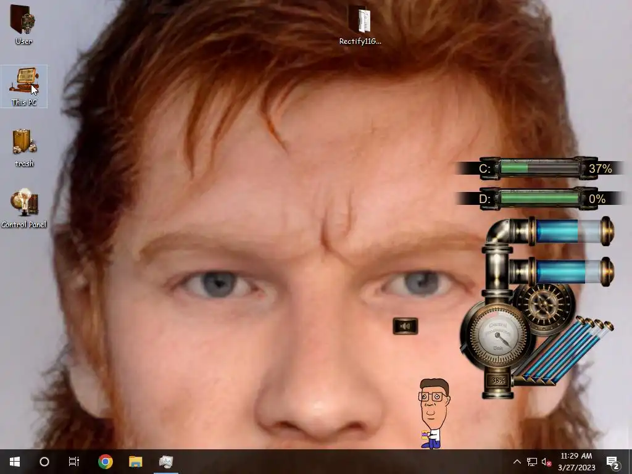The height and width of the screenshot is (474, 632).
Task: Open the notification action center
Action: pos(613,462)
